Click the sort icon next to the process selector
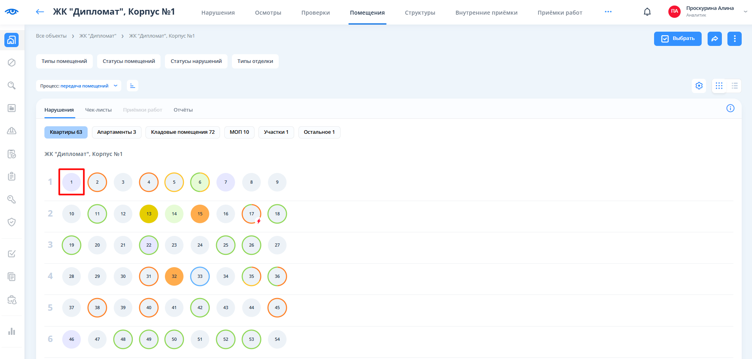 coord(132,86)
